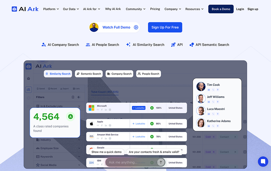This screenshot has height=171, width=271.
Task: Switch to People Search pill
Action: pyautogui.click(x=149, y=74)
